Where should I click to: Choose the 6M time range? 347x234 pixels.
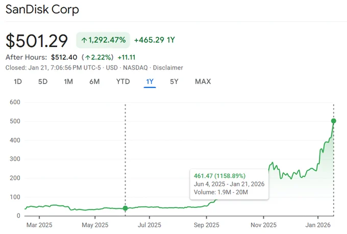(94, 82)
